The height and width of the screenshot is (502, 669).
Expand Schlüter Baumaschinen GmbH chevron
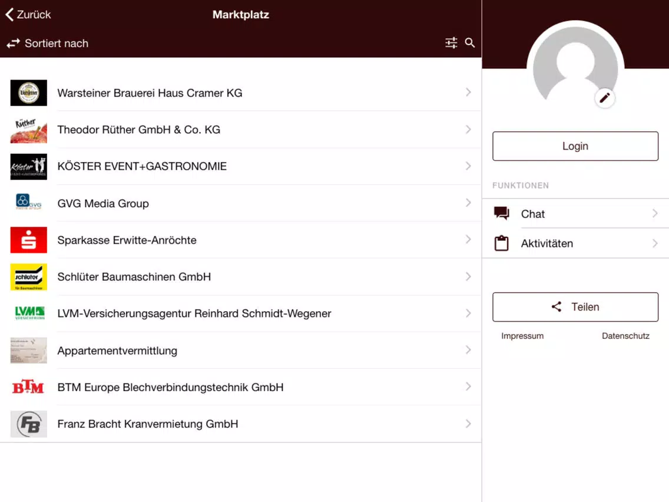pos(468,276)
